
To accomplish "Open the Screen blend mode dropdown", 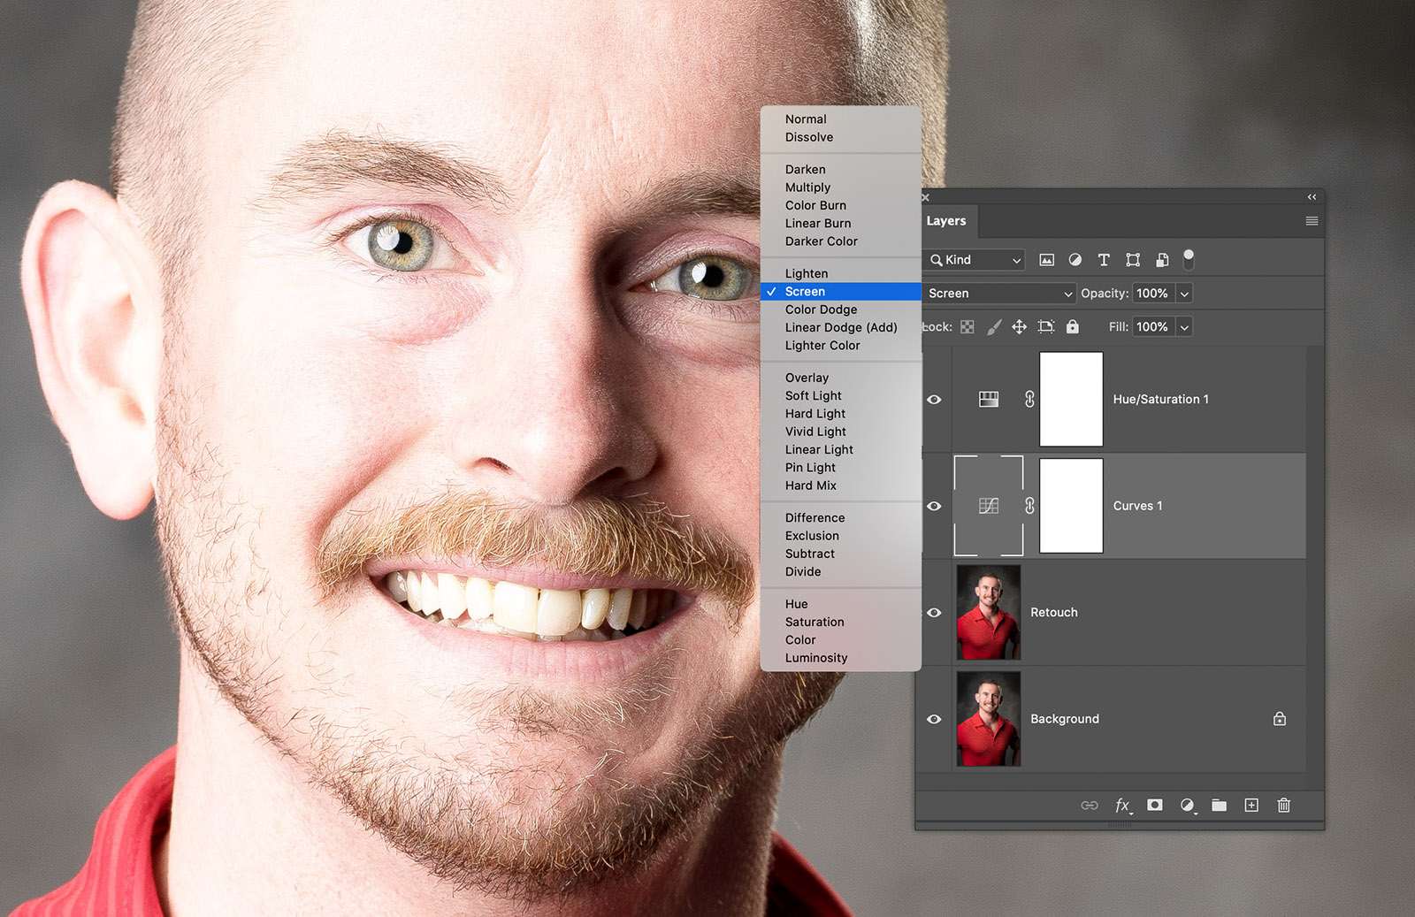I will 998,294.
